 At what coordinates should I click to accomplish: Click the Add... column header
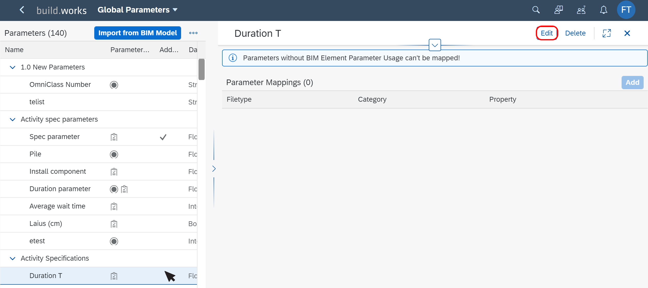(169, 50)
